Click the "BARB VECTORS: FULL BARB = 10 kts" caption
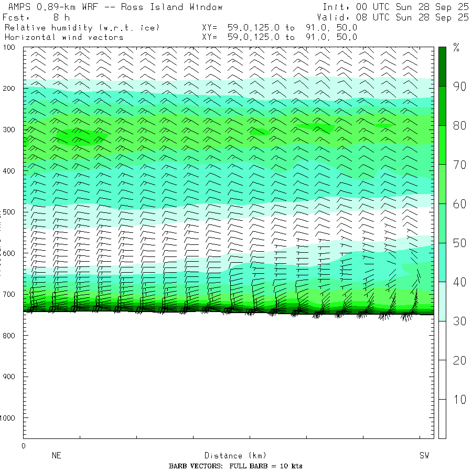 coord(235,466)
